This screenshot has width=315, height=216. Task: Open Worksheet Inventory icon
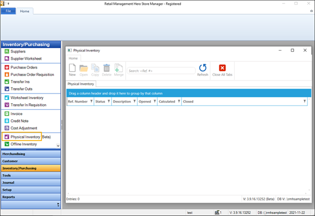[7, 98]
